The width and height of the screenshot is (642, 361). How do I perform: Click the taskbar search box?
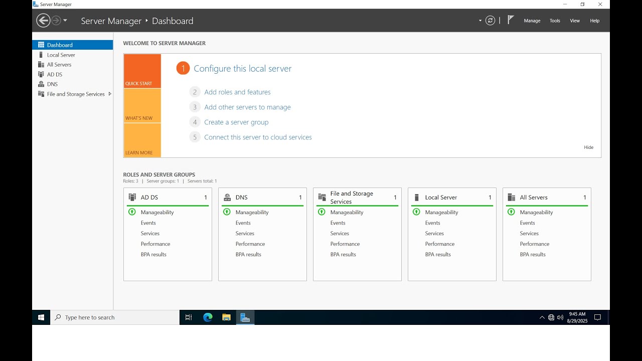(x=115, y=317)
